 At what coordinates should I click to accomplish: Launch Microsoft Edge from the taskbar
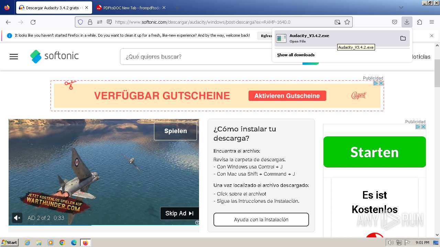pos(74,243)
